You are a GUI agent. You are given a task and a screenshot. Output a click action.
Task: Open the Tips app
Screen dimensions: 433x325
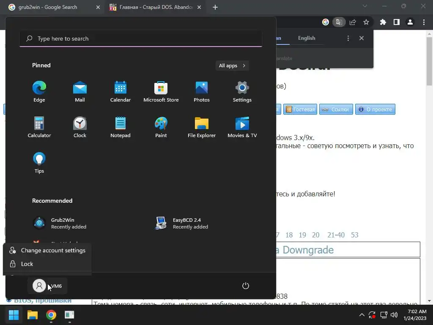39,163
